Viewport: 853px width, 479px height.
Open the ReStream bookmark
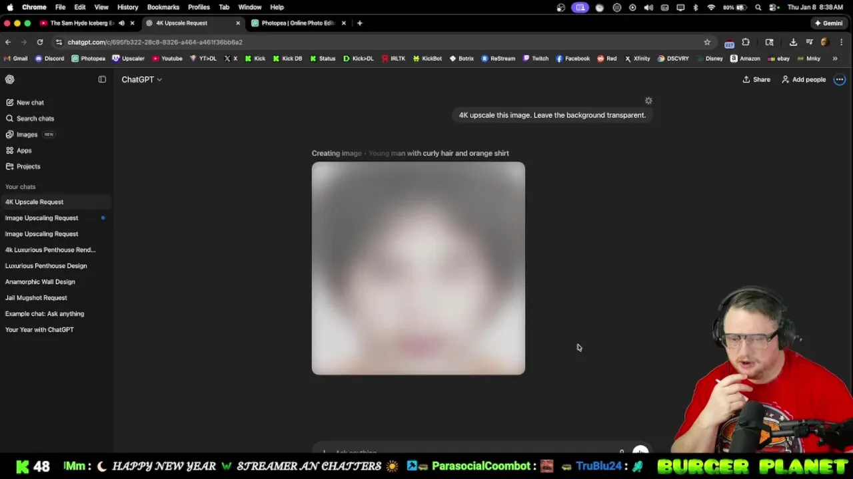[498, 59]
